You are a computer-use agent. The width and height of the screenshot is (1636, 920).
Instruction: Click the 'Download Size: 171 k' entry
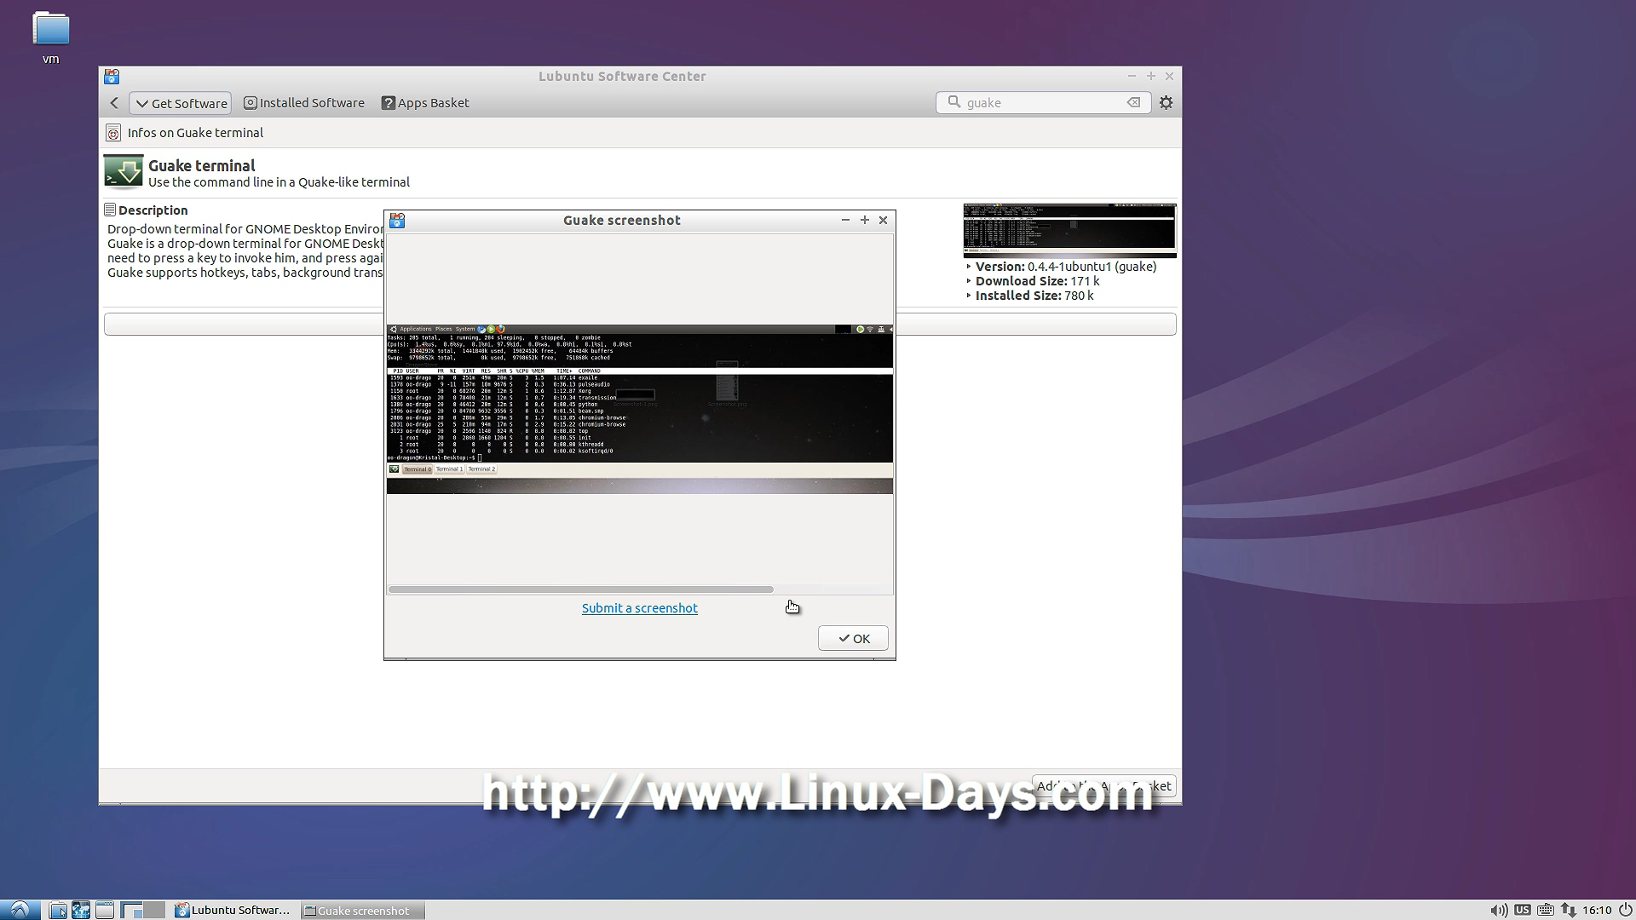coord(1037,281)
